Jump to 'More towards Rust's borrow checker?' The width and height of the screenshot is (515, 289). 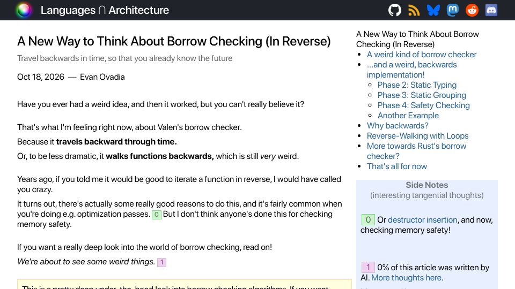point(416,151)
